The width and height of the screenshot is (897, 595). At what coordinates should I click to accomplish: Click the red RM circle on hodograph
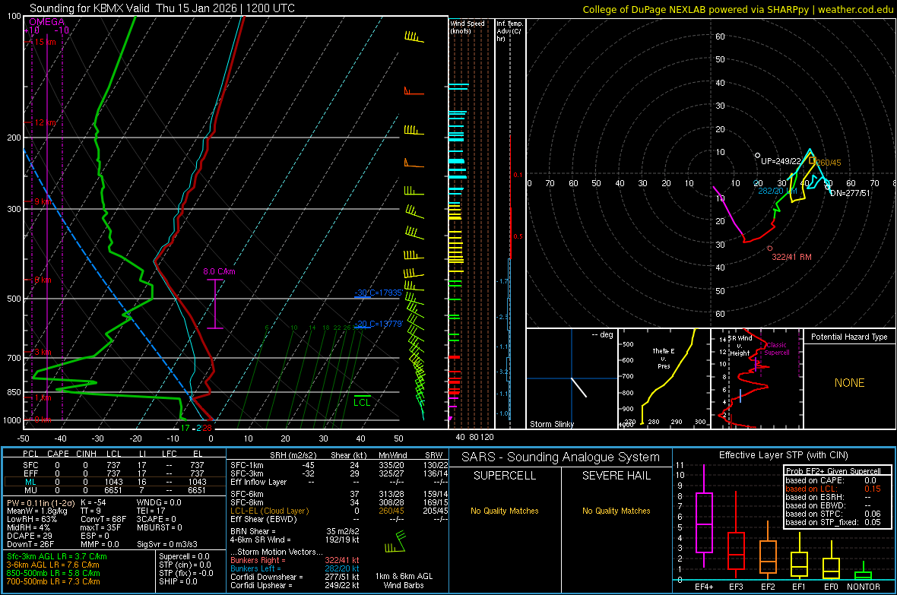coord(770,248)
